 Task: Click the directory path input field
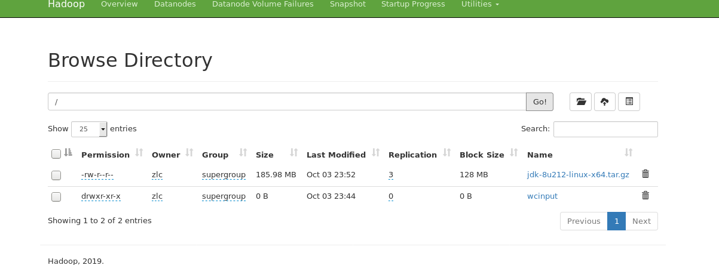click(x=287, y=101)
